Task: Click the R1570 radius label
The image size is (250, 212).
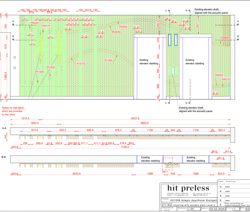Action: coord(80,64)
